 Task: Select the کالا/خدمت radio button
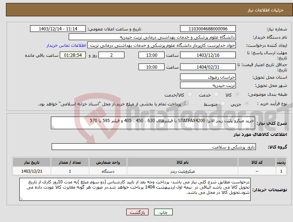(x=190, y=94)
